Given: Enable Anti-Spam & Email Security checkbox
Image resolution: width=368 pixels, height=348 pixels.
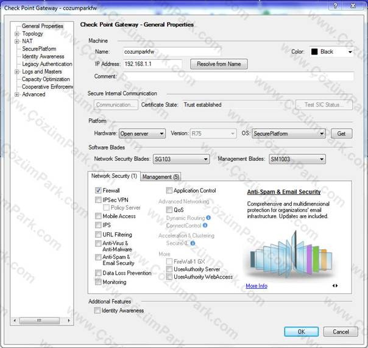Looking at the screenshot, I should pyautogui.click(x=98, y=257).
